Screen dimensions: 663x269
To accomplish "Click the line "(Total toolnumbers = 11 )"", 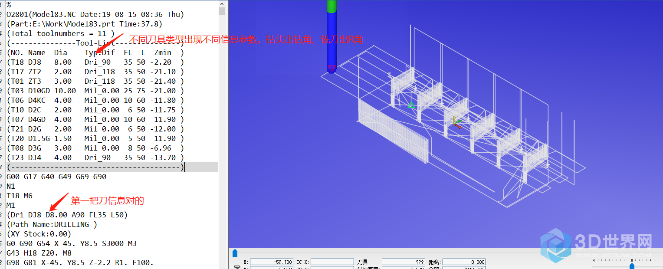I will click(61, 33).
